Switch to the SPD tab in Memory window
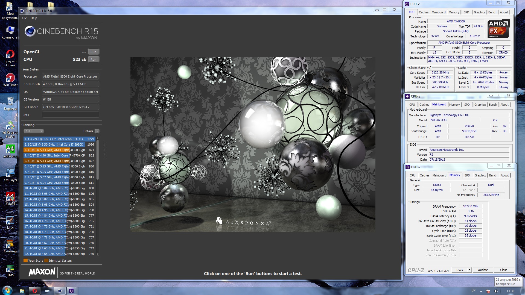 pos(467,175)
